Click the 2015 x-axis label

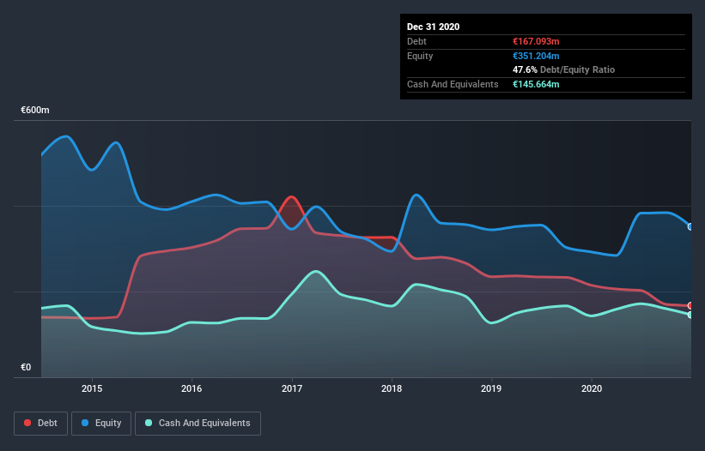tap(92, 388)
